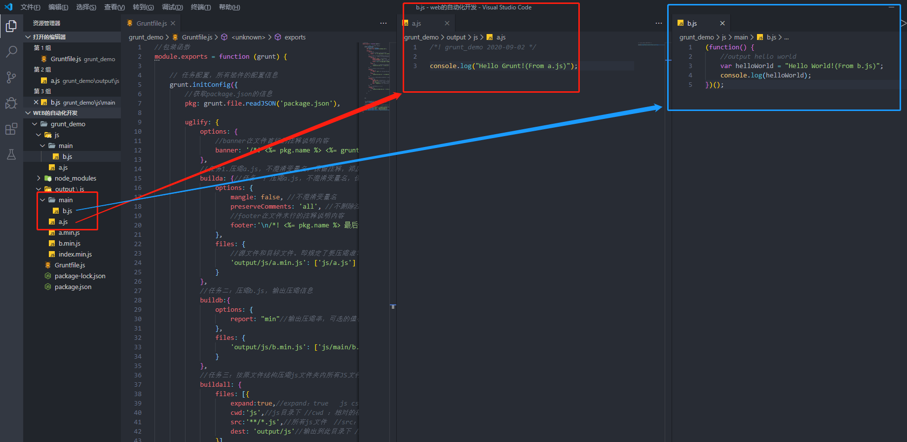Select Gruntfile.js in open editors list
The height and width of the screenshot is (442, 907).
(x=72, y=59)
